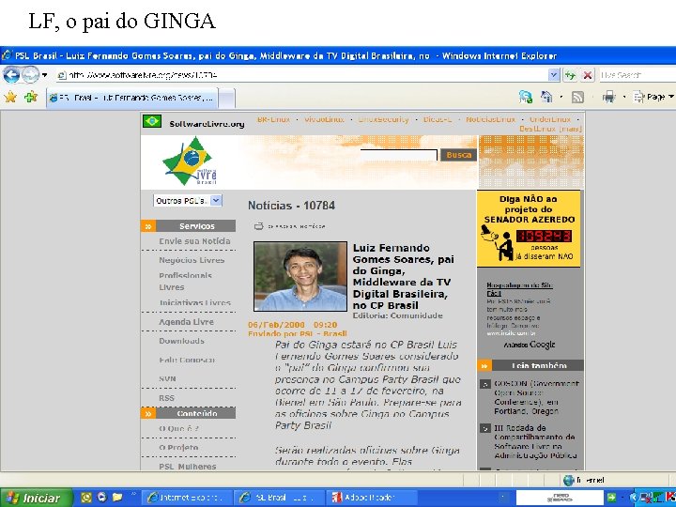Click the Live Search box
Viewport: 676px width, 507px height.
(x=638, y=75)
